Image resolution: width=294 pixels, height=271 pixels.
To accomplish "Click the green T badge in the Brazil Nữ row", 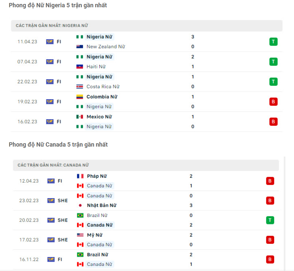I will point(270,220).
